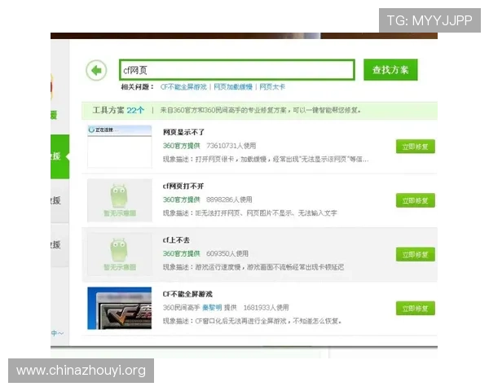Screen dimensions: 489x391
Task: Click the green back arrow icon
Action: 96,70
